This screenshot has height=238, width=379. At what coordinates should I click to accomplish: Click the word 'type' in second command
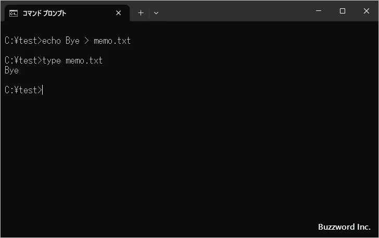coord(52,61)
